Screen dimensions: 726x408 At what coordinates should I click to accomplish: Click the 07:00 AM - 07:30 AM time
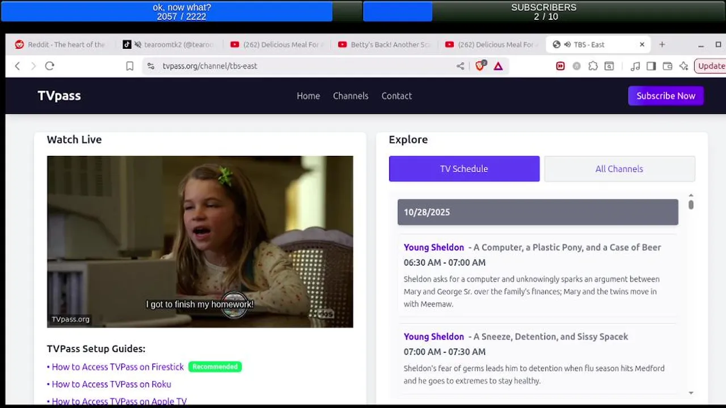click(x=445, y=352)
